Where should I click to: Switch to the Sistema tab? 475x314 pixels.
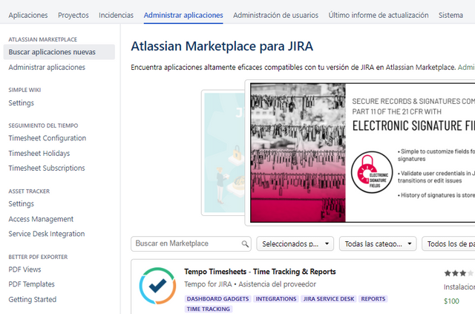(451, 15)
